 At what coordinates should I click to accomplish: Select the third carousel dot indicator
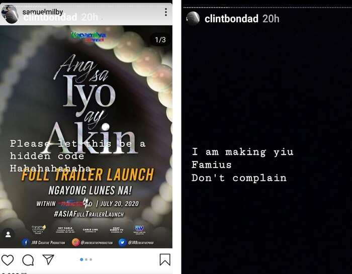click(91, 259)
